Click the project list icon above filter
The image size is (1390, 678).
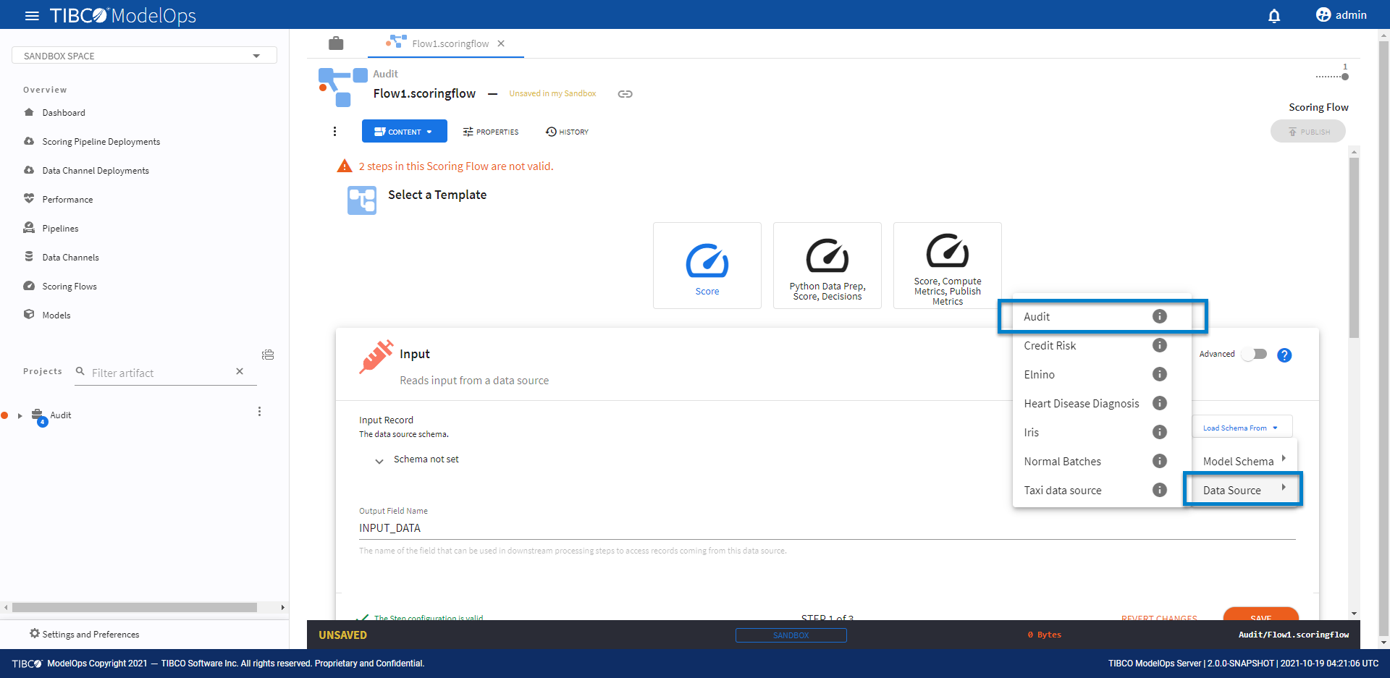[x=268, y=355]
